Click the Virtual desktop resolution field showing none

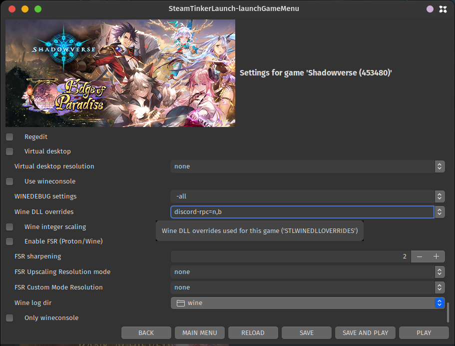click(x=302, y=166)
